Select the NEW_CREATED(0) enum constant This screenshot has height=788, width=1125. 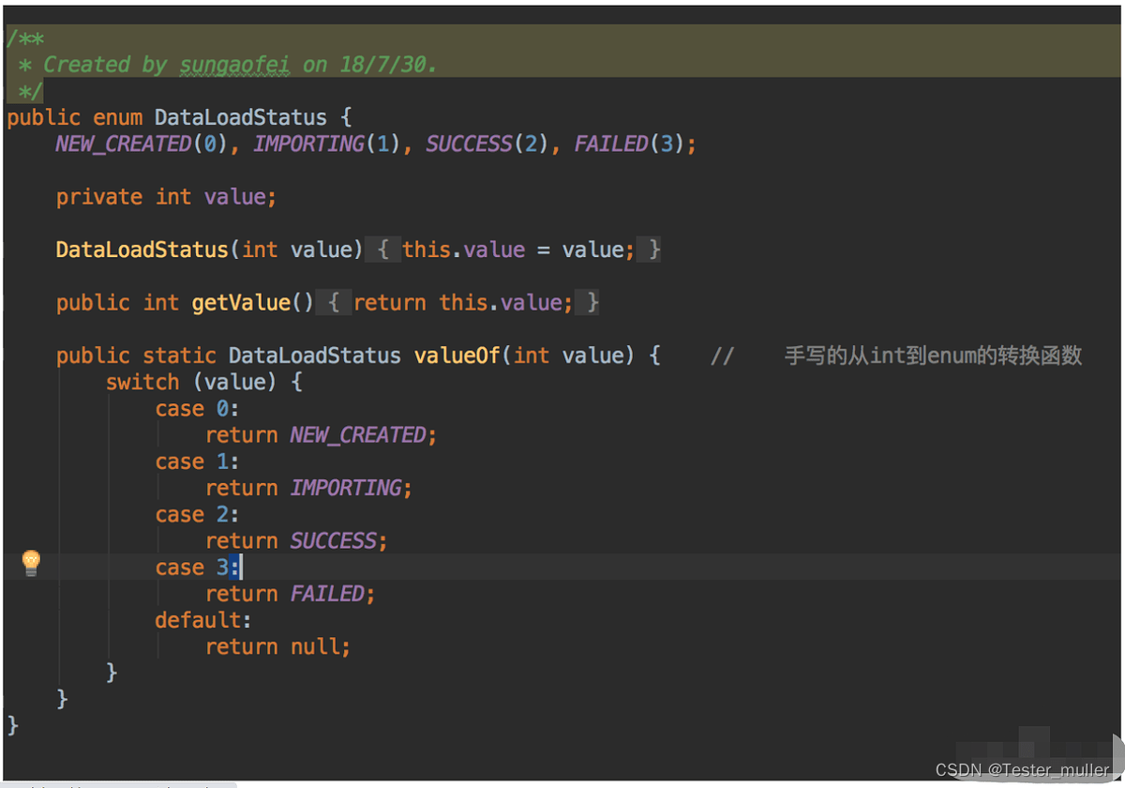[x=142, y=144]
